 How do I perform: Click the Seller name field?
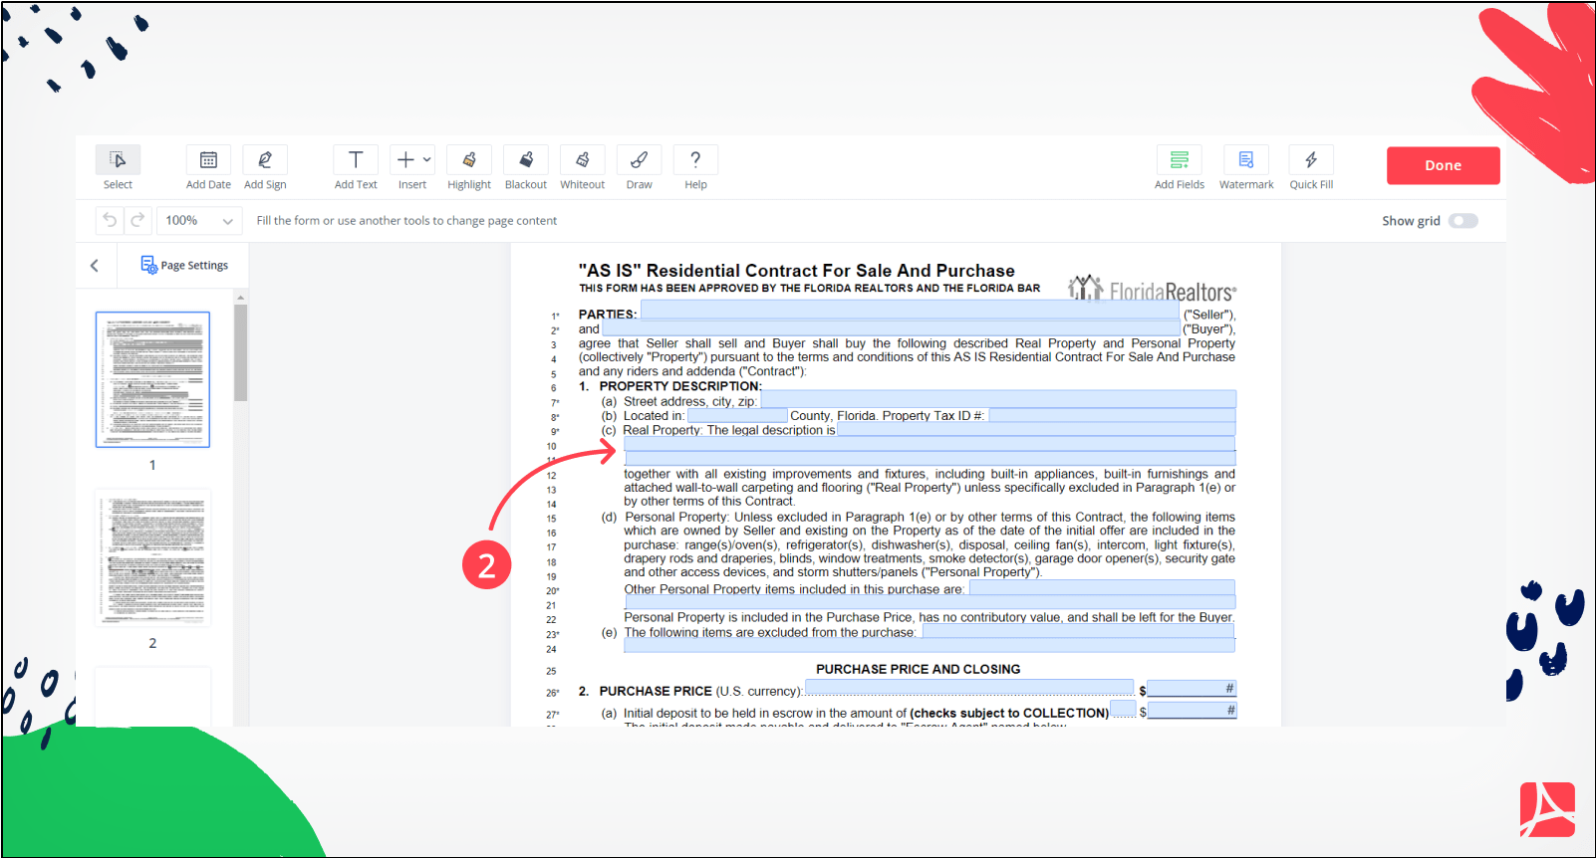(910, 311)
